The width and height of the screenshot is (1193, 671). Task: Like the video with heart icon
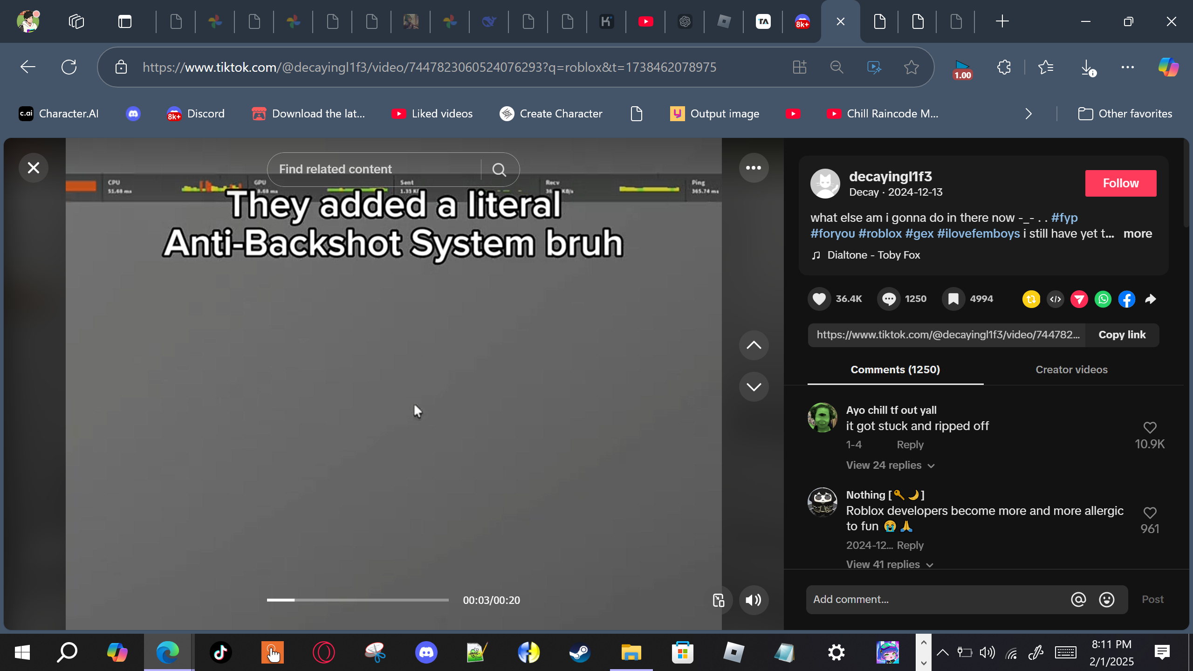819,299
